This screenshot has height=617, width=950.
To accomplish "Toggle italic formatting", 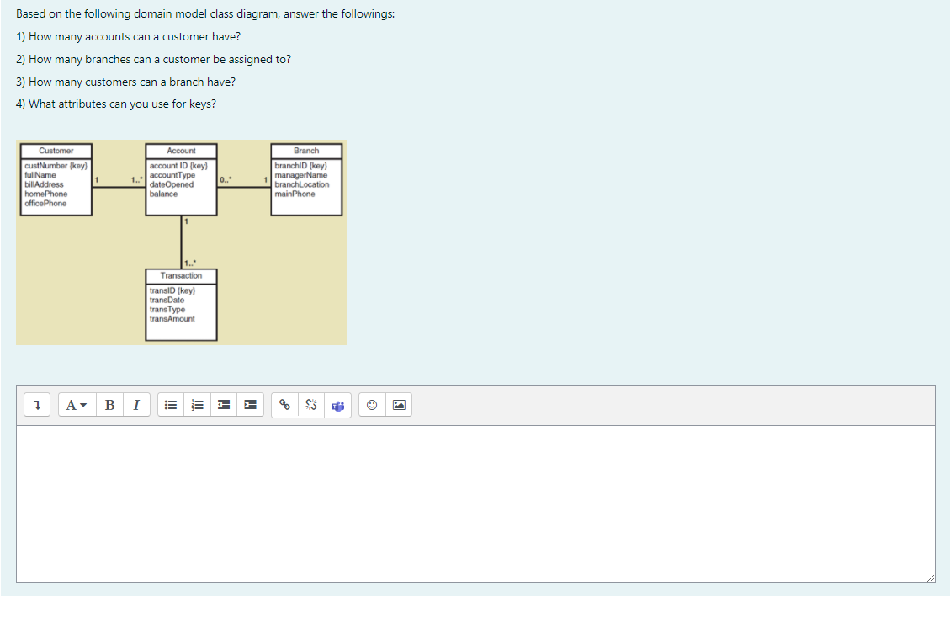I will [136, 404].
